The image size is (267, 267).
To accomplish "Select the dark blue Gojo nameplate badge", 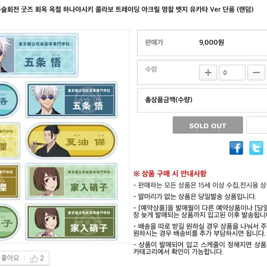I will [x=71, y=100].
